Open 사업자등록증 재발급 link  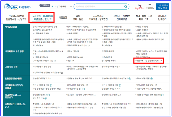point(41,34)
